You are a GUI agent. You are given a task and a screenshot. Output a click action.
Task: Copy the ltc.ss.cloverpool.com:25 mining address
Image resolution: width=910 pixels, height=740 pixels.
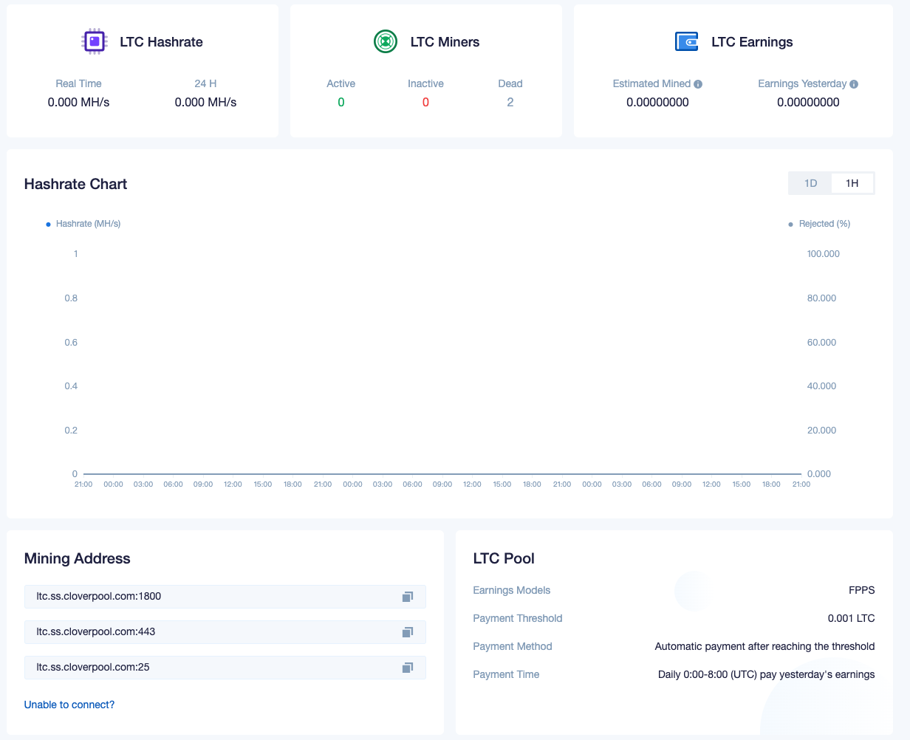click(407, 668)
